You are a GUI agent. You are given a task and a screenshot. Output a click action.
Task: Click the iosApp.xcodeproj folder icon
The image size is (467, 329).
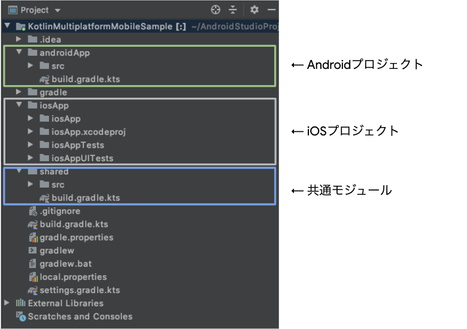tap(44, 131)
